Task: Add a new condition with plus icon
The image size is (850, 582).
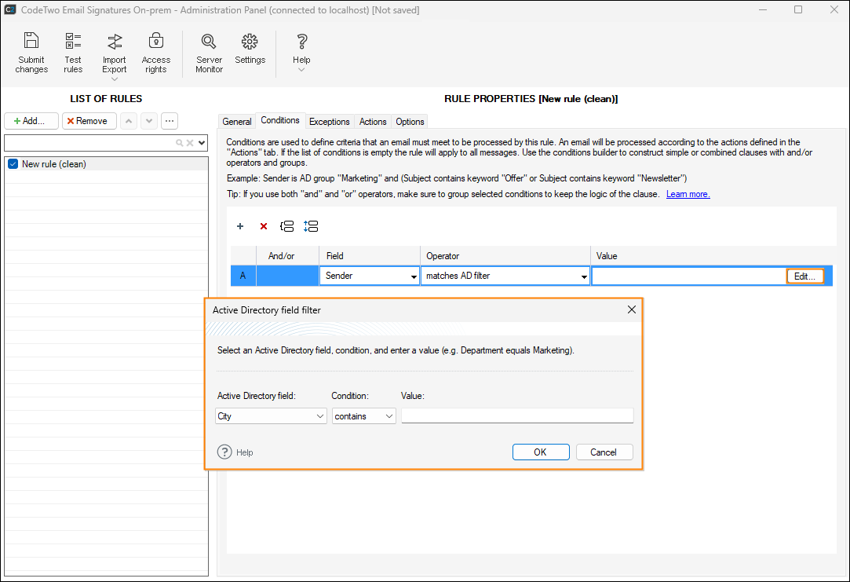Action: (x=240, y=226)
